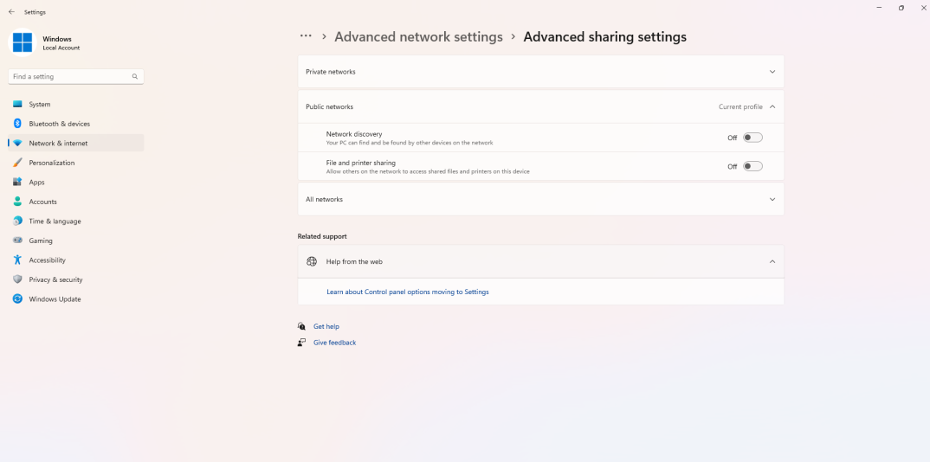Screen dimensions: 930x462
Task: Click the Accounts person icon
Action: pyautogui.click(x=18, y=202)
